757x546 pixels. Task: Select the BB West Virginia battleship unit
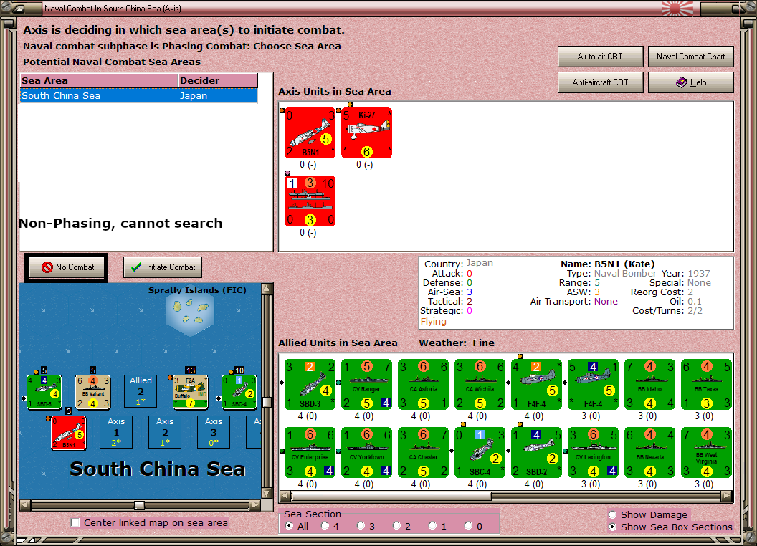(706, 453)
